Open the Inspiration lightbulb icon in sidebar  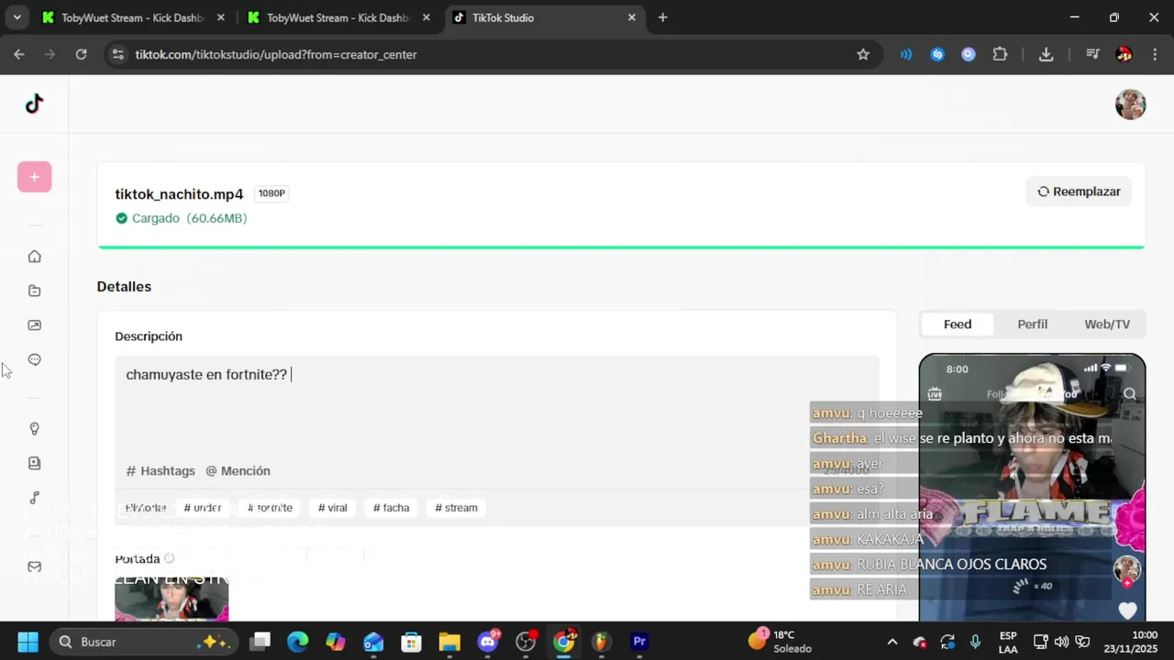[x=34, y=429]
